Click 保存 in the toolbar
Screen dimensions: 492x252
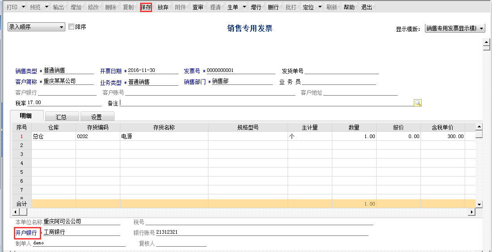[x=146, y=7]
